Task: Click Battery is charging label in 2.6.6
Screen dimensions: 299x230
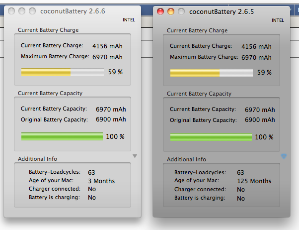Action: 54,197
